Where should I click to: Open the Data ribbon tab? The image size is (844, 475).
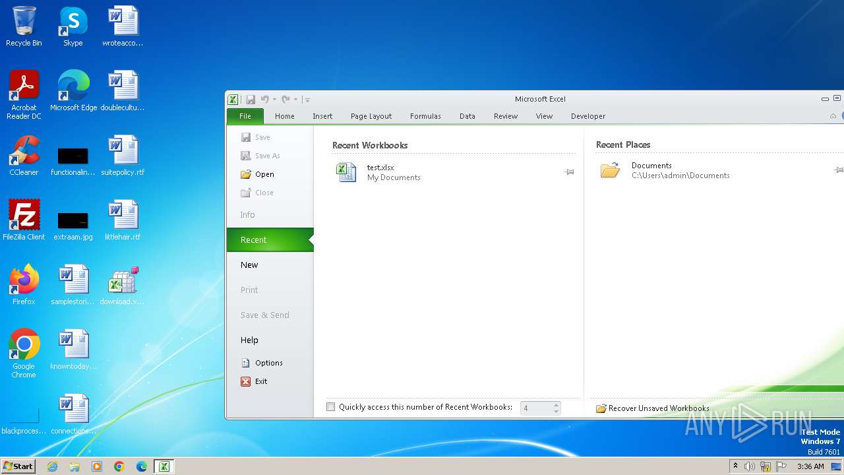(x=467, y=116)
